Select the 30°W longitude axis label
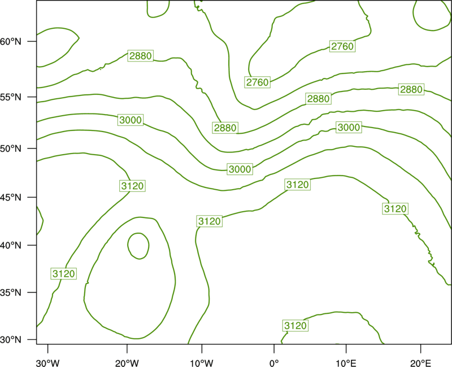The image size is (452, 367). [48, 363]
